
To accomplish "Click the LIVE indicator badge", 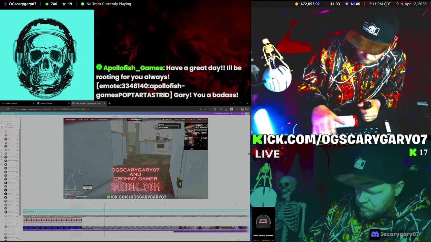I will click(267, 154).
